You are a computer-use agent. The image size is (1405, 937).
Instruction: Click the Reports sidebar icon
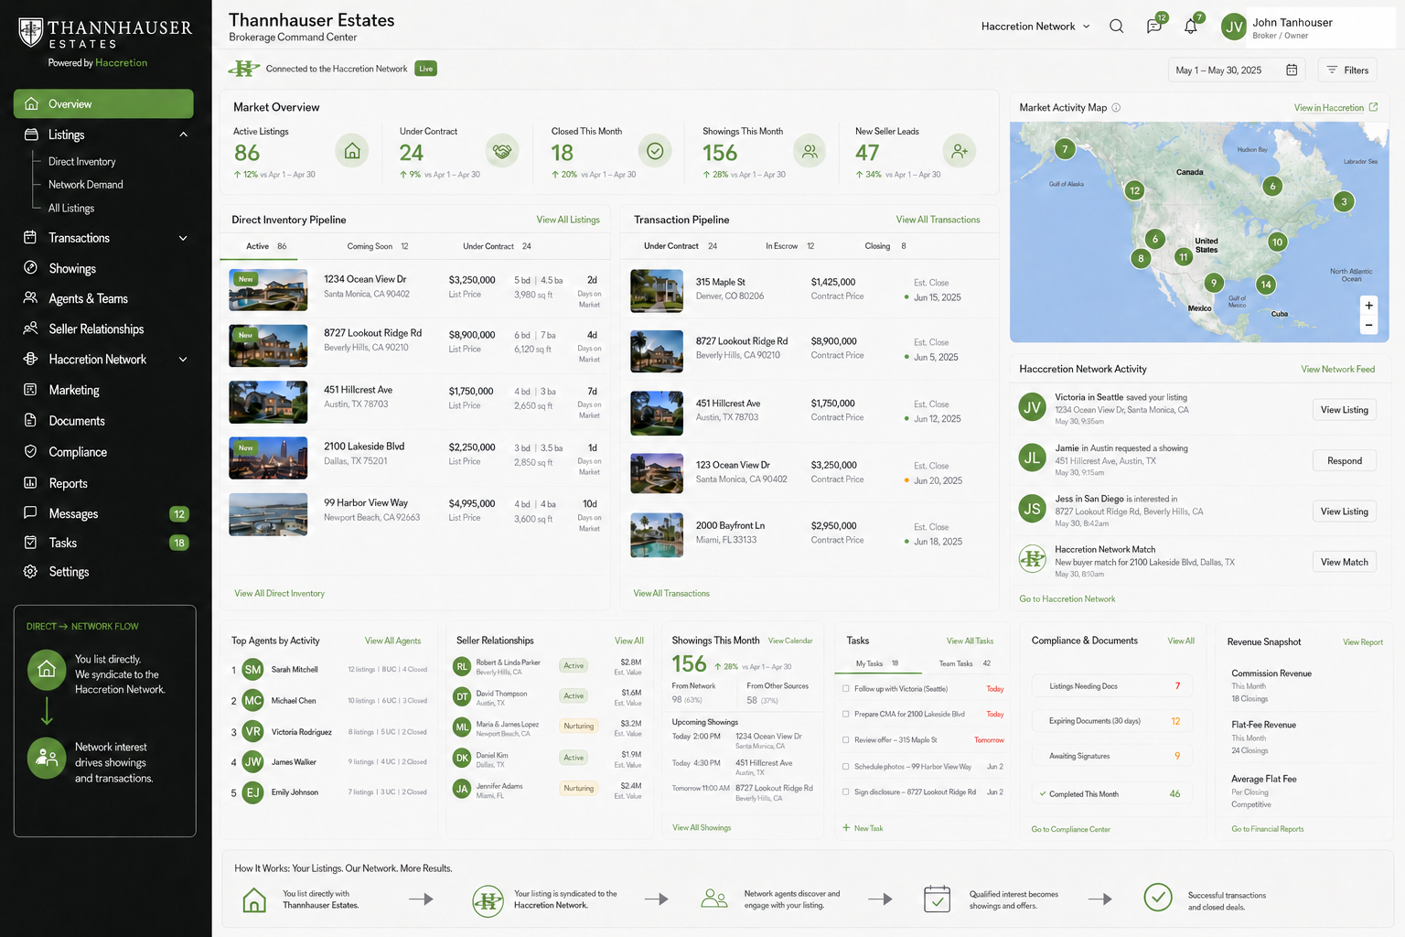31,483
